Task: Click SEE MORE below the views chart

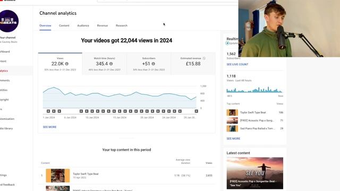Action: pos(49,127)
